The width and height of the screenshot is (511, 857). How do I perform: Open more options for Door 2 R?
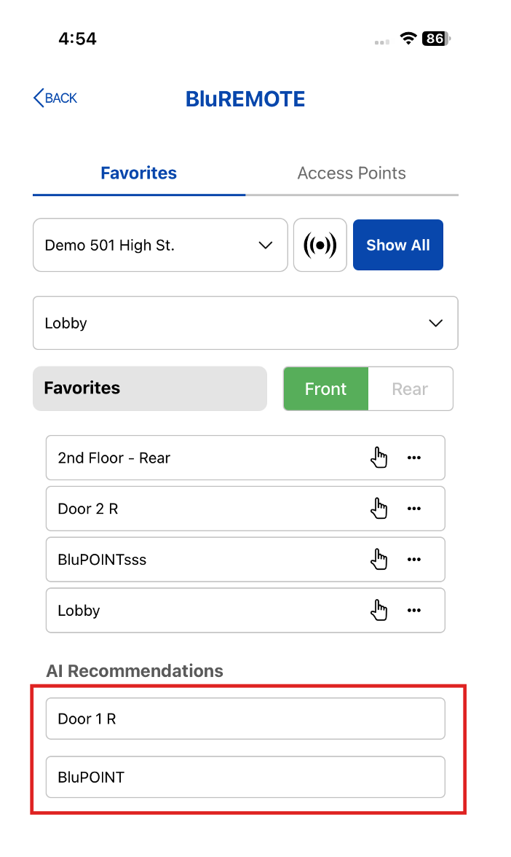pos(414,509)
